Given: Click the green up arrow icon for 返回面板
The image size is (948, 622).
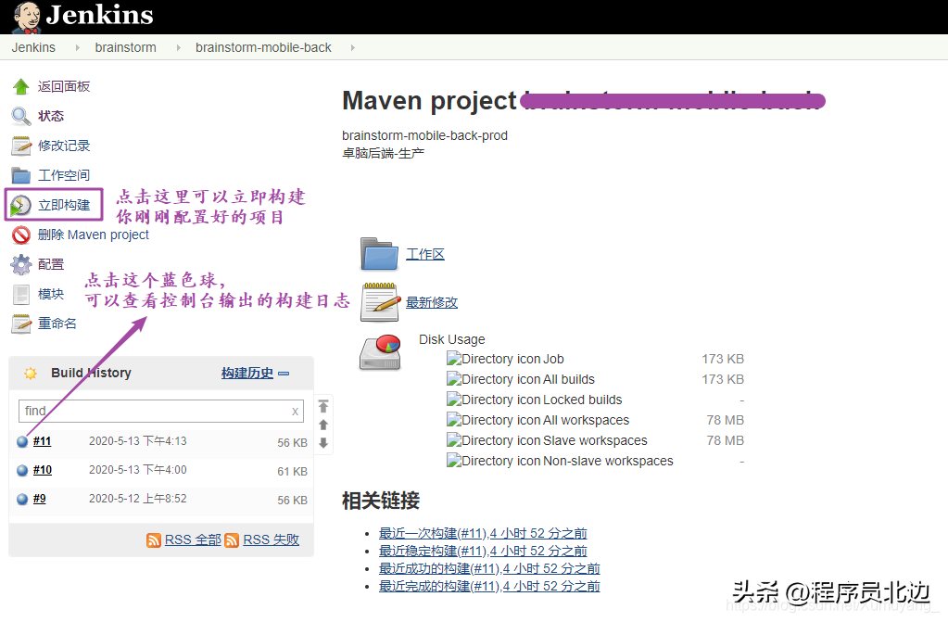Looking at the screenshot, I should coord(21,86).
